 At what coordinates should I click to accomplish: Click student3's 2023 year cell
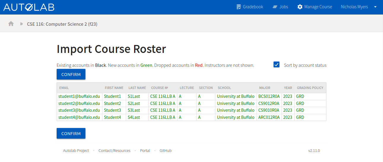coord(288,110)
